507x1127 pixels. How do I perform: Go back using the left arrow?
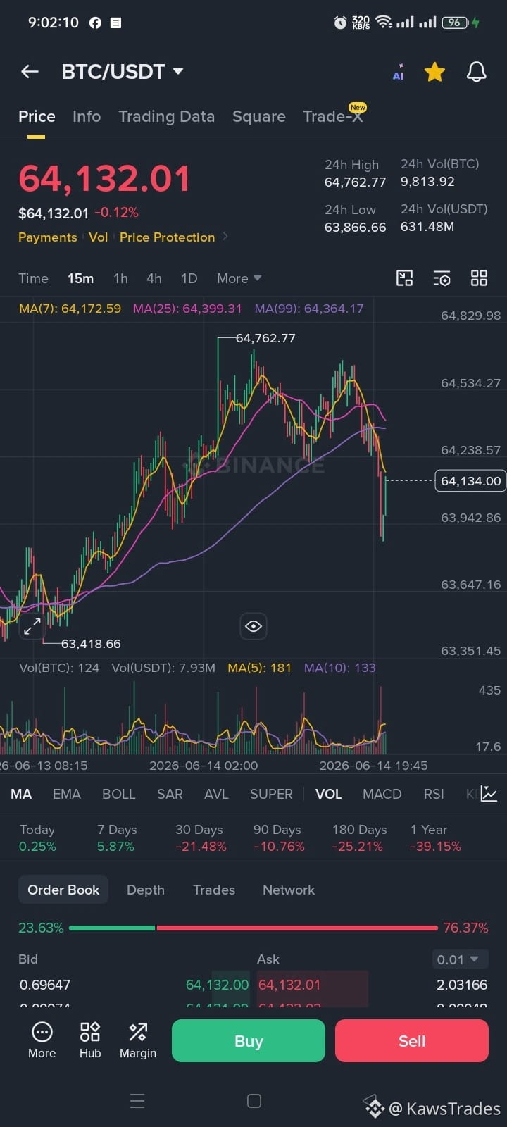(30, 71)
